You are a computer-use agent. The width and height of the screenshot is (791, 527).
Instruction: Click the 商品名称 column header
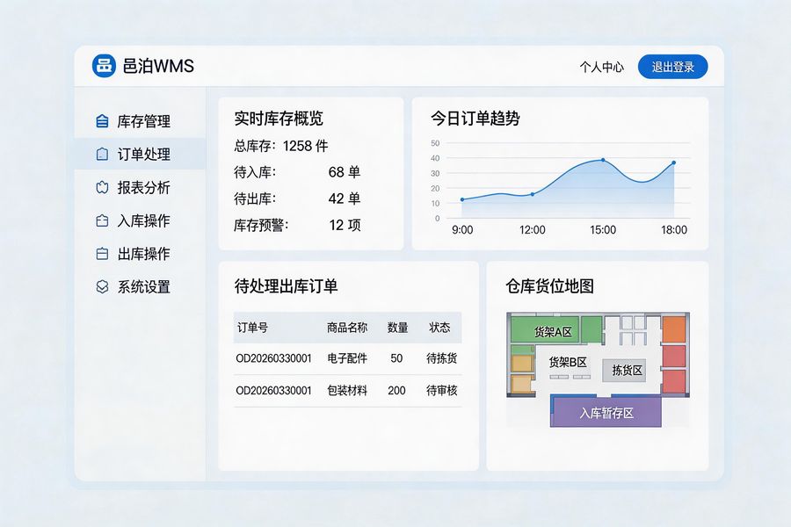point(347,328)
